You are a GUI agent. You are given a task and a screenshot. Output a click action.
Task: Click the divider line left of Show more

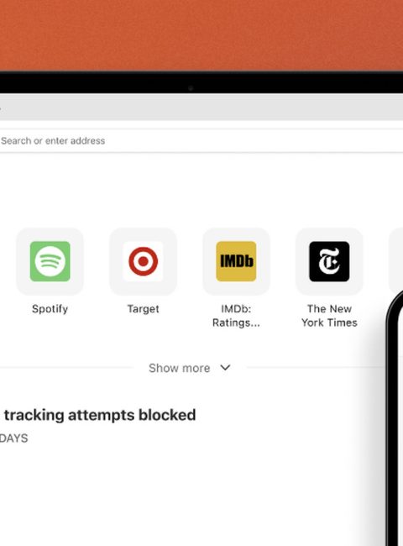pos(66,367)
